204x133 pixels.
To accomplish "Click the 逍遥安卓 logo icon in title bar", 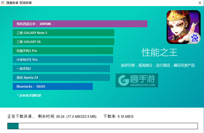I will [x=3, y=3].
